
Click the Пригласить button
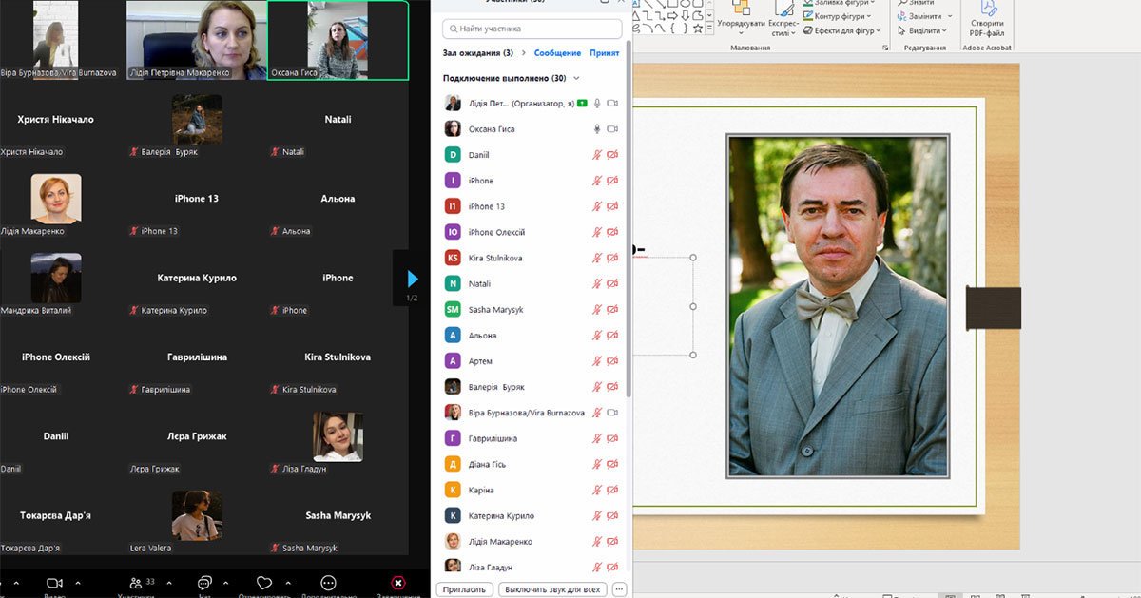click(465, 589)
